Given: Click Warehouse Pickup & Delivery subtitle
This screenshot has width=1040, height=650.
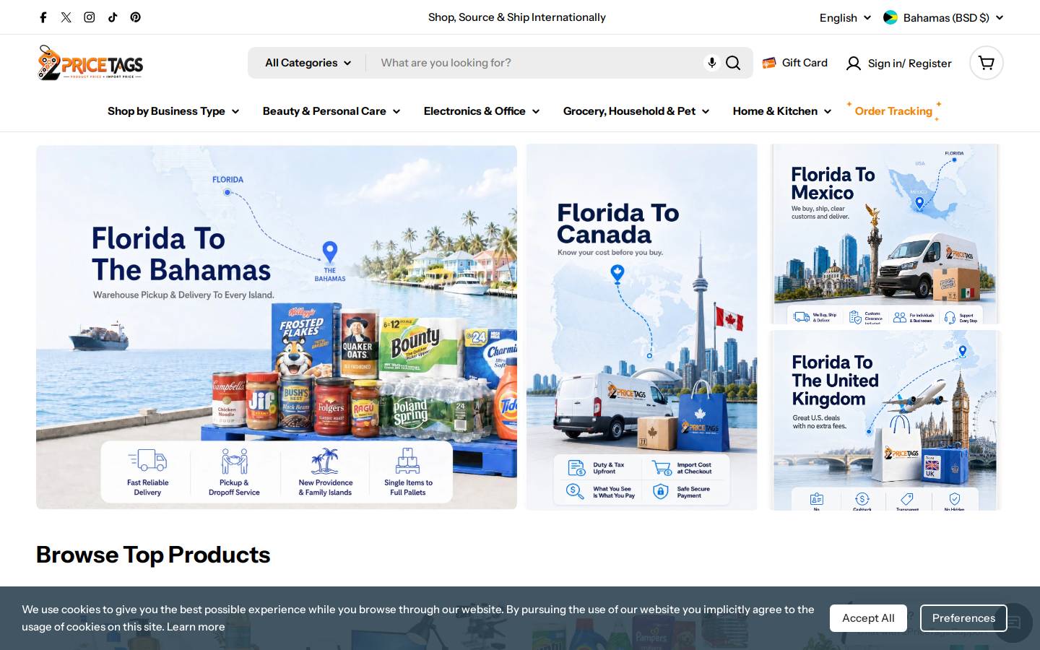Looking at the screenshot, I should click(x=183, y=295).
